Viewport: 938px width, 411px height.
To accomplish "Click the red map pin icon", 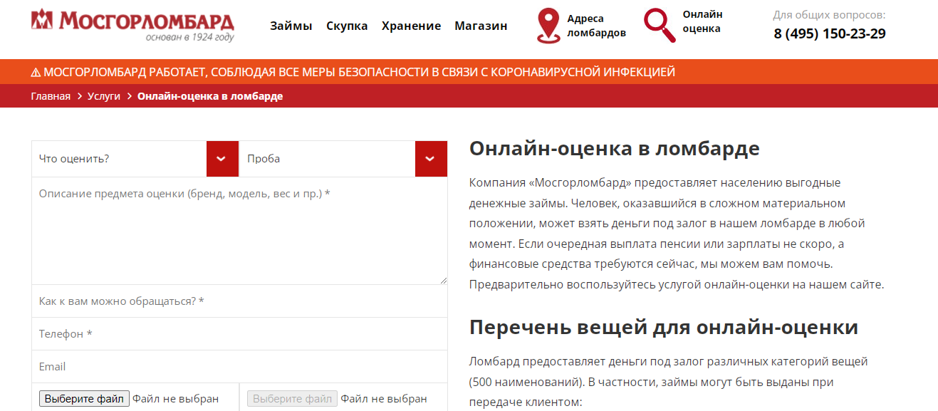I will click(548, 26).
